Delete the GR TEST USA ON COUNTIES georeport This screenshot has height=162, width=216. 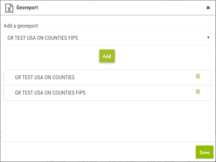coord(198,76)
